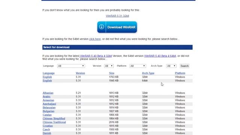Open the Bulgarian language download link
The width and height of the screenshot is (240, 135).
[48, 111]
